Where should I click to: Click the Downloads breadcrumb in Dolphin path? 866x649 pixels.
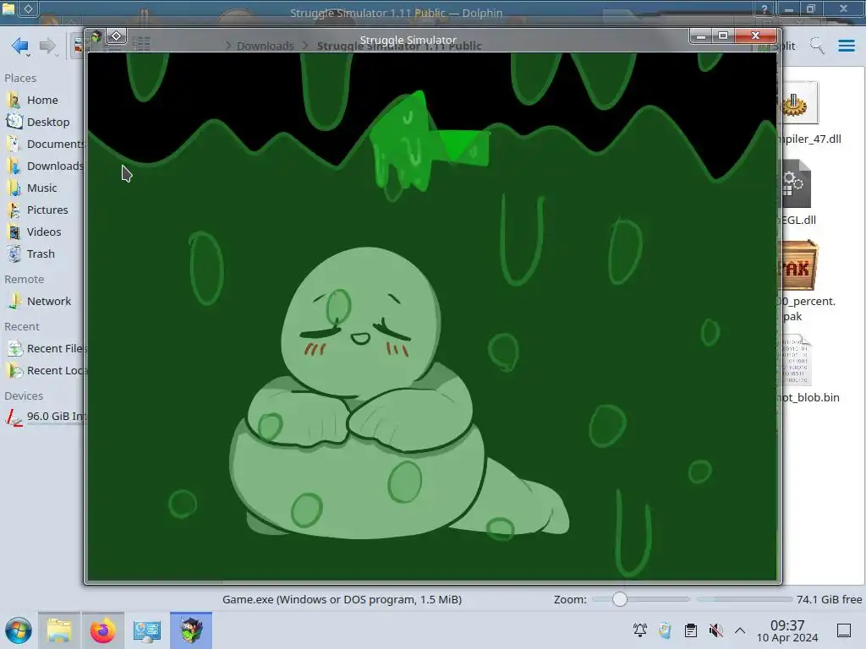pyautogui.click(x=265, y=46)
